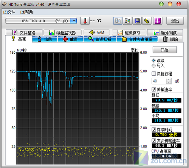Click the maximum speed value 125.1
Image resolution: width=189 pixels, height=168 pixels.
tap(166, 110)
